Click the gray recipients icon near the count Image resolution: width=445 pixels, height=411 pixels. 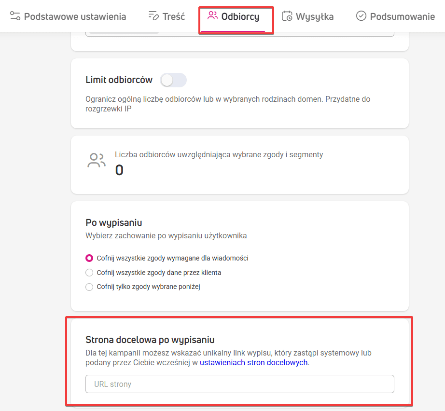[97, 160]
